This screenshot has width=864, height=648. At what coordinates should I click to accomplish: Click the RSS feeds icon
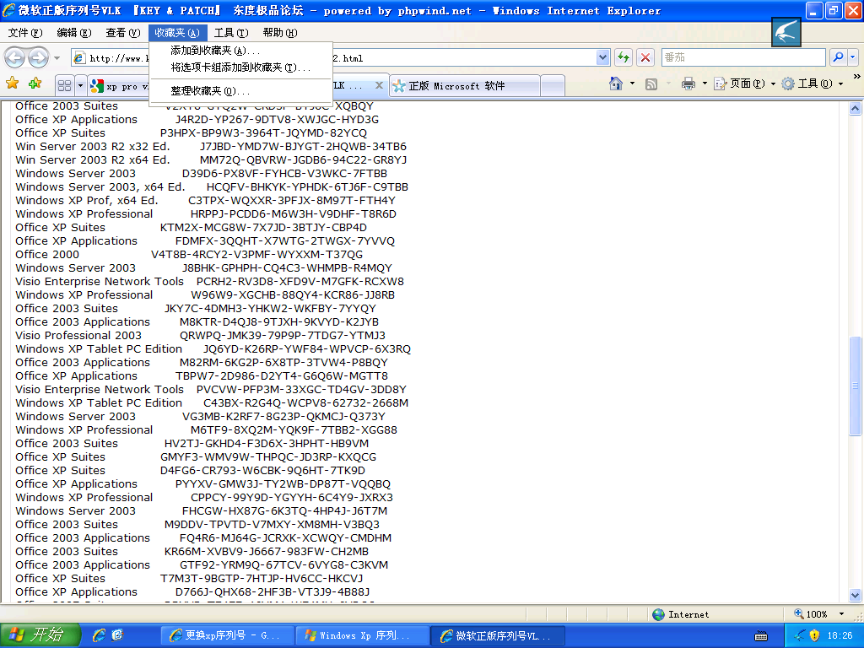tap(651, 84)
